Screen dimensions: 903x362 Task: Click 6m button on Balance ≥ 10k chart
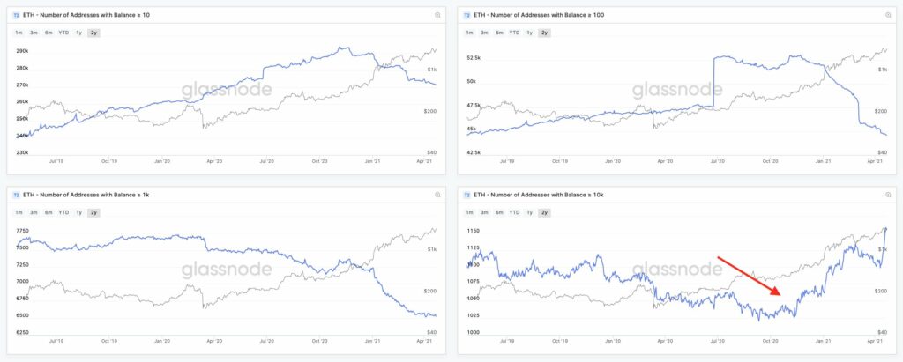pos(499,212)
